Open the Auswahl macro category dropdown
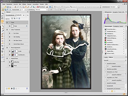 [115, 60]
